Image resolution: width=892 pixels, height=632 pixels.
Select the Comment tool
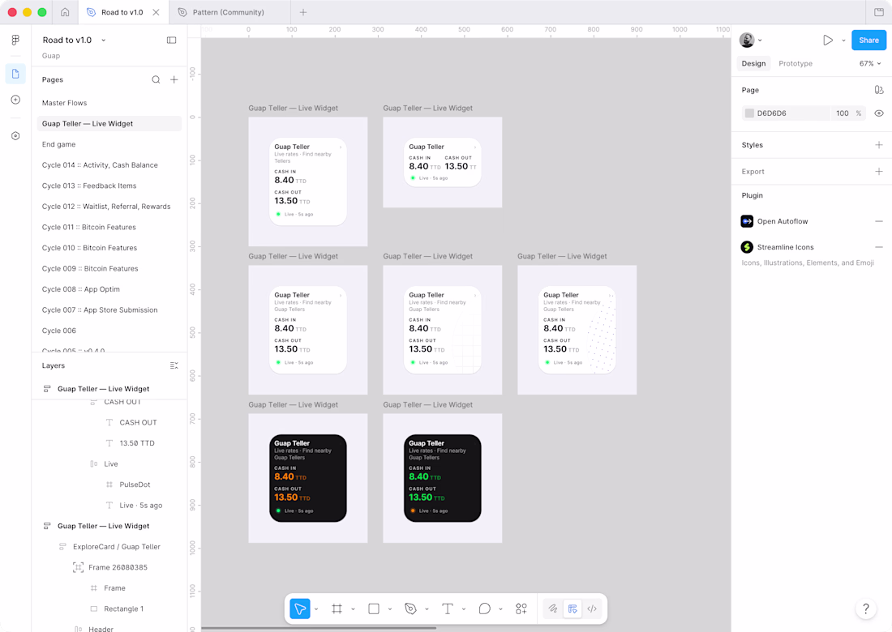coord(484,609)
